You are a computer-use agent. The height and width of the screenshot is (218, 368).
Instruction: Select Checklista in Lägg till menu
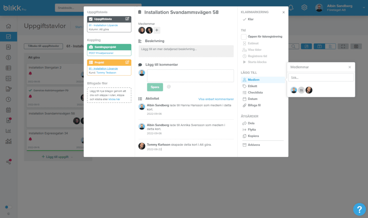click(x=255, y=93)
